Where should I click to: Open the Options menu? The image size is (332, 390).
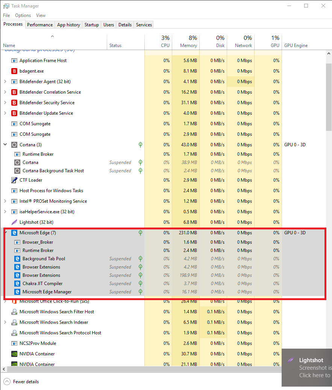click(x=23, y=15)
